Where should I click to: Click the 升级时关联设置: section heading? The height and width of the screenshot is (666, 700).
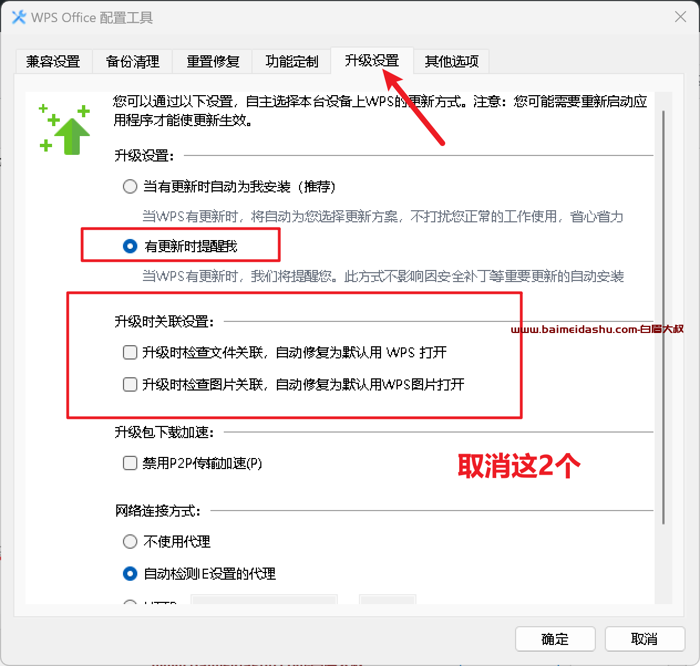pyautogui.click(x=164, y=321)
